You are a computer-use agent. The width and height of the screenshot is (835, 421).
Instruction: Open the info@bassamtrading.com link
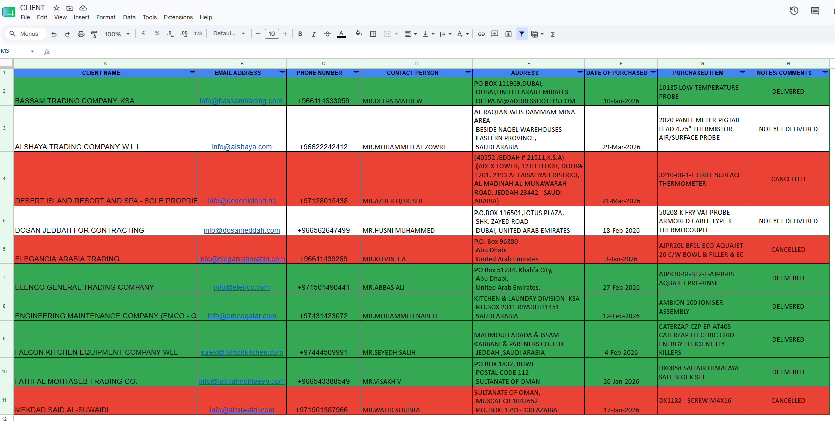[x=242, y=101]
